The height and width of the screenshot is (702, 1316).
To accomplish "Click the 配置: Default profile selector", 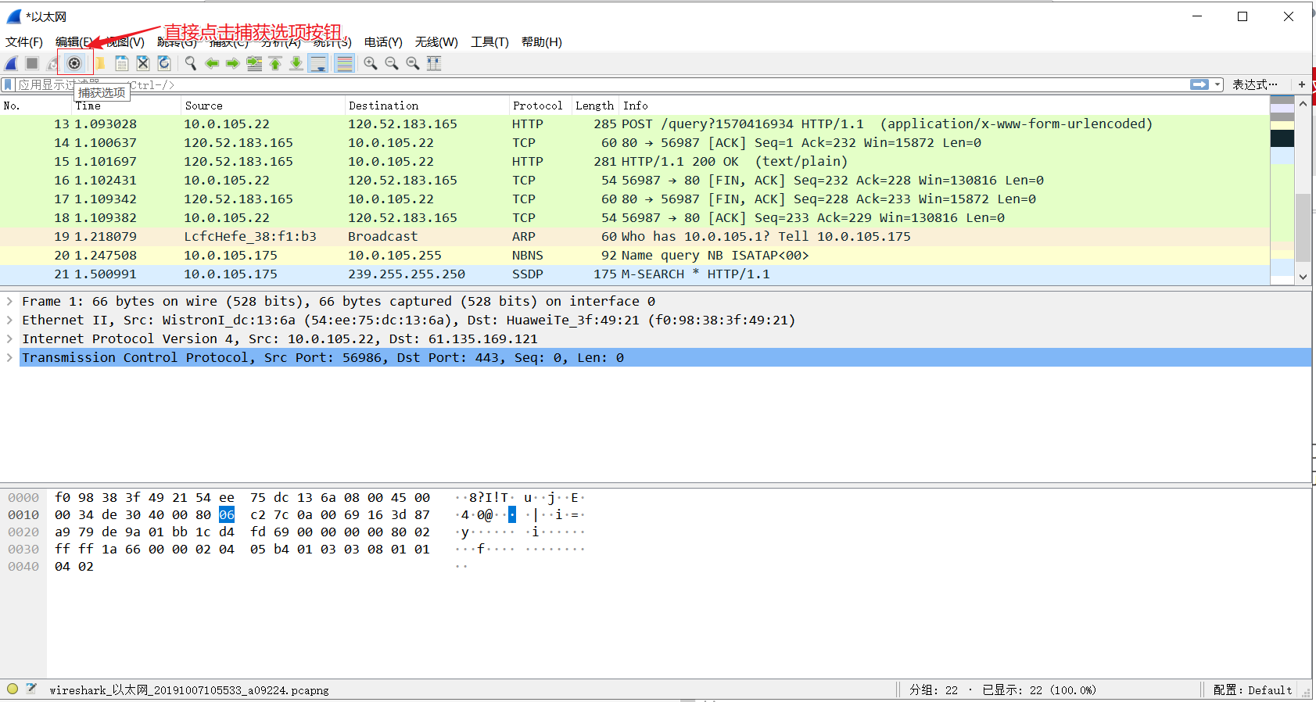I will [x=1253, y=689].
